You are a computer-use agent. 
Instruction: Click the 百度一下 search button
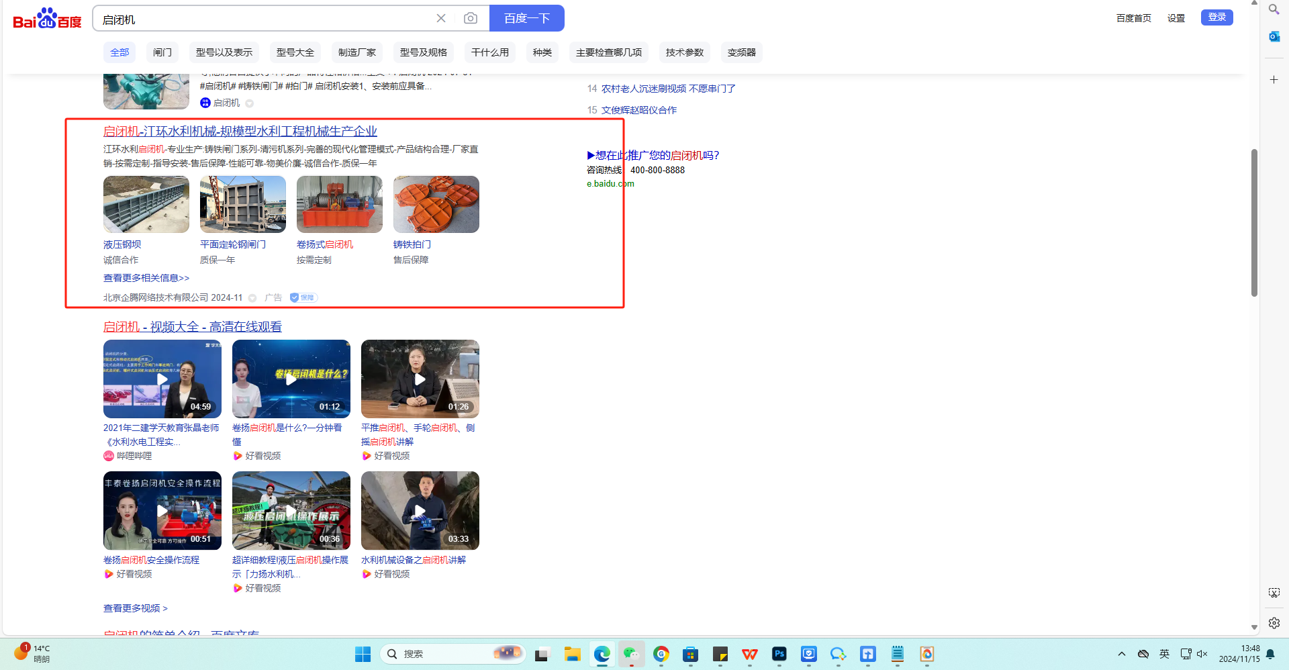pyautogui.click(x=527, y=18)
